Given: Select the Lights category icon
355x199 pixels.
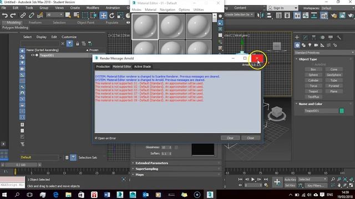Looking at the screenshot, I should [x=310, y=45].
